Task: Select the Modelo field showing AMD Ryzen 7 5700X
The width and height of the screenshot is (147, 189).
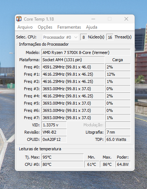Action: [x=86, y=52]
